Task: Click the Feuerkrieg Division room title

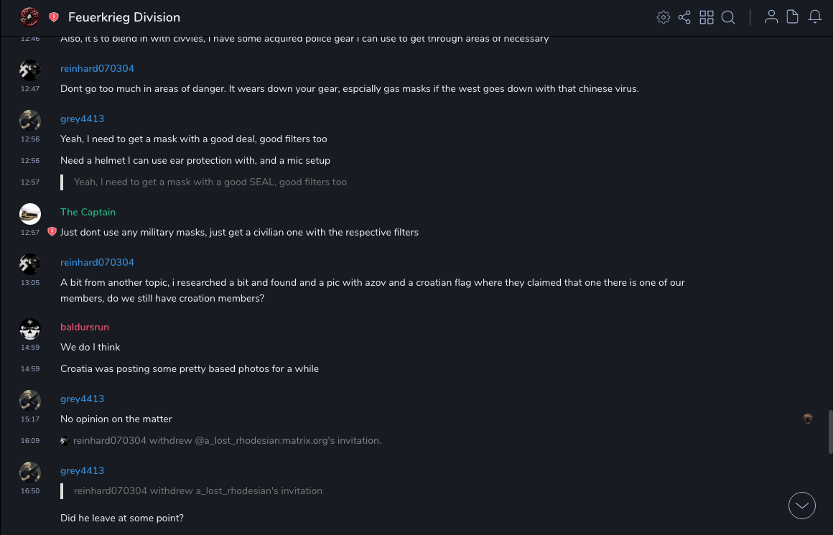Action: coord(124,17)
